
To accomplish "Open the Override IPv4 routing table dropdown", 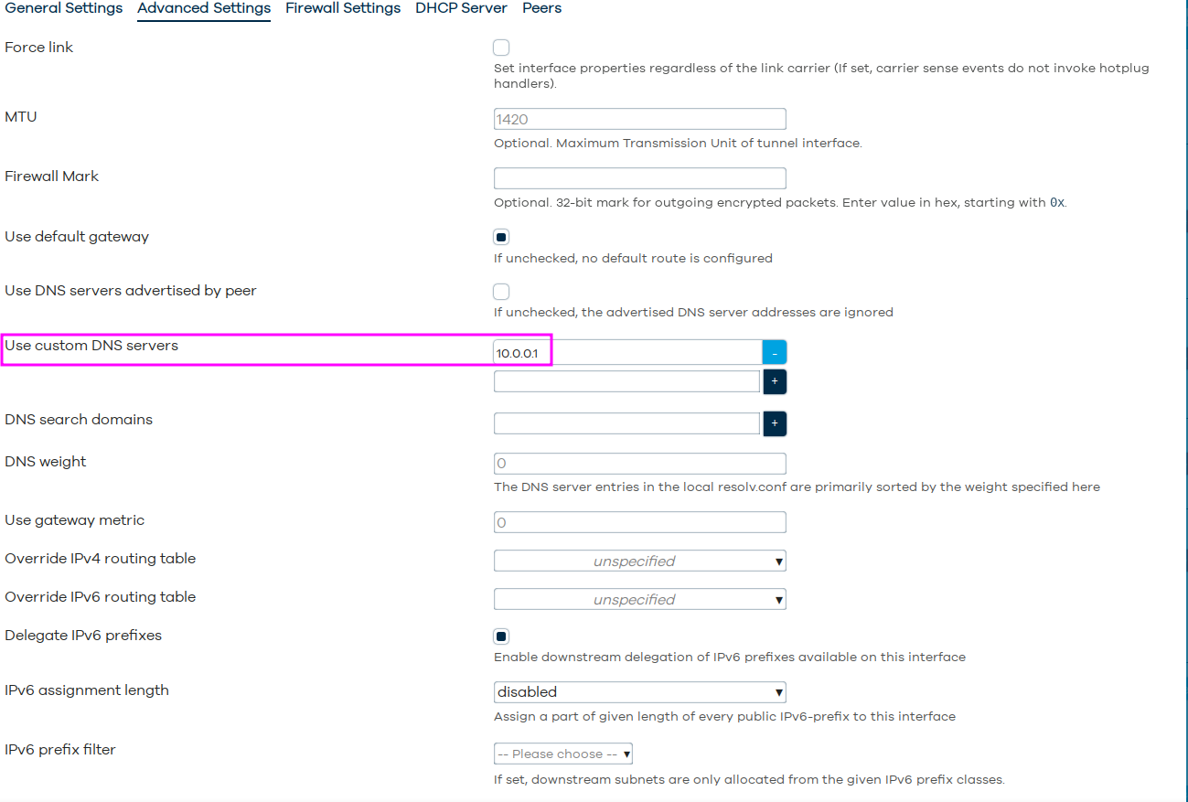I will (640, 561).
